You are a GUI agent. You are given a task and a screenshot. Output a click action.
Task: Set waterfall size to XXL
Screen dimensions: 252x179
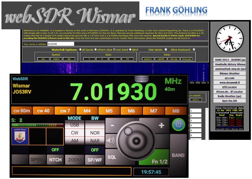click(128, 59)
